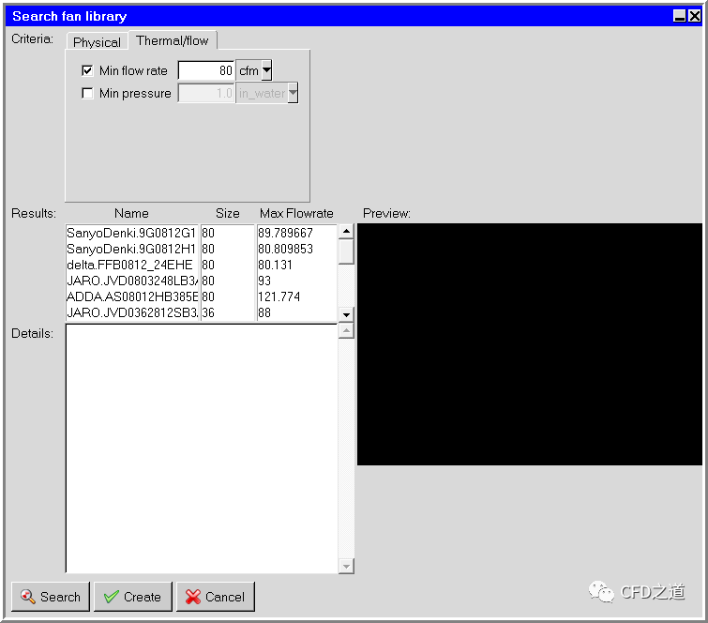Select the Thermal/flow tab
The image size is (708, 623).
173,40
